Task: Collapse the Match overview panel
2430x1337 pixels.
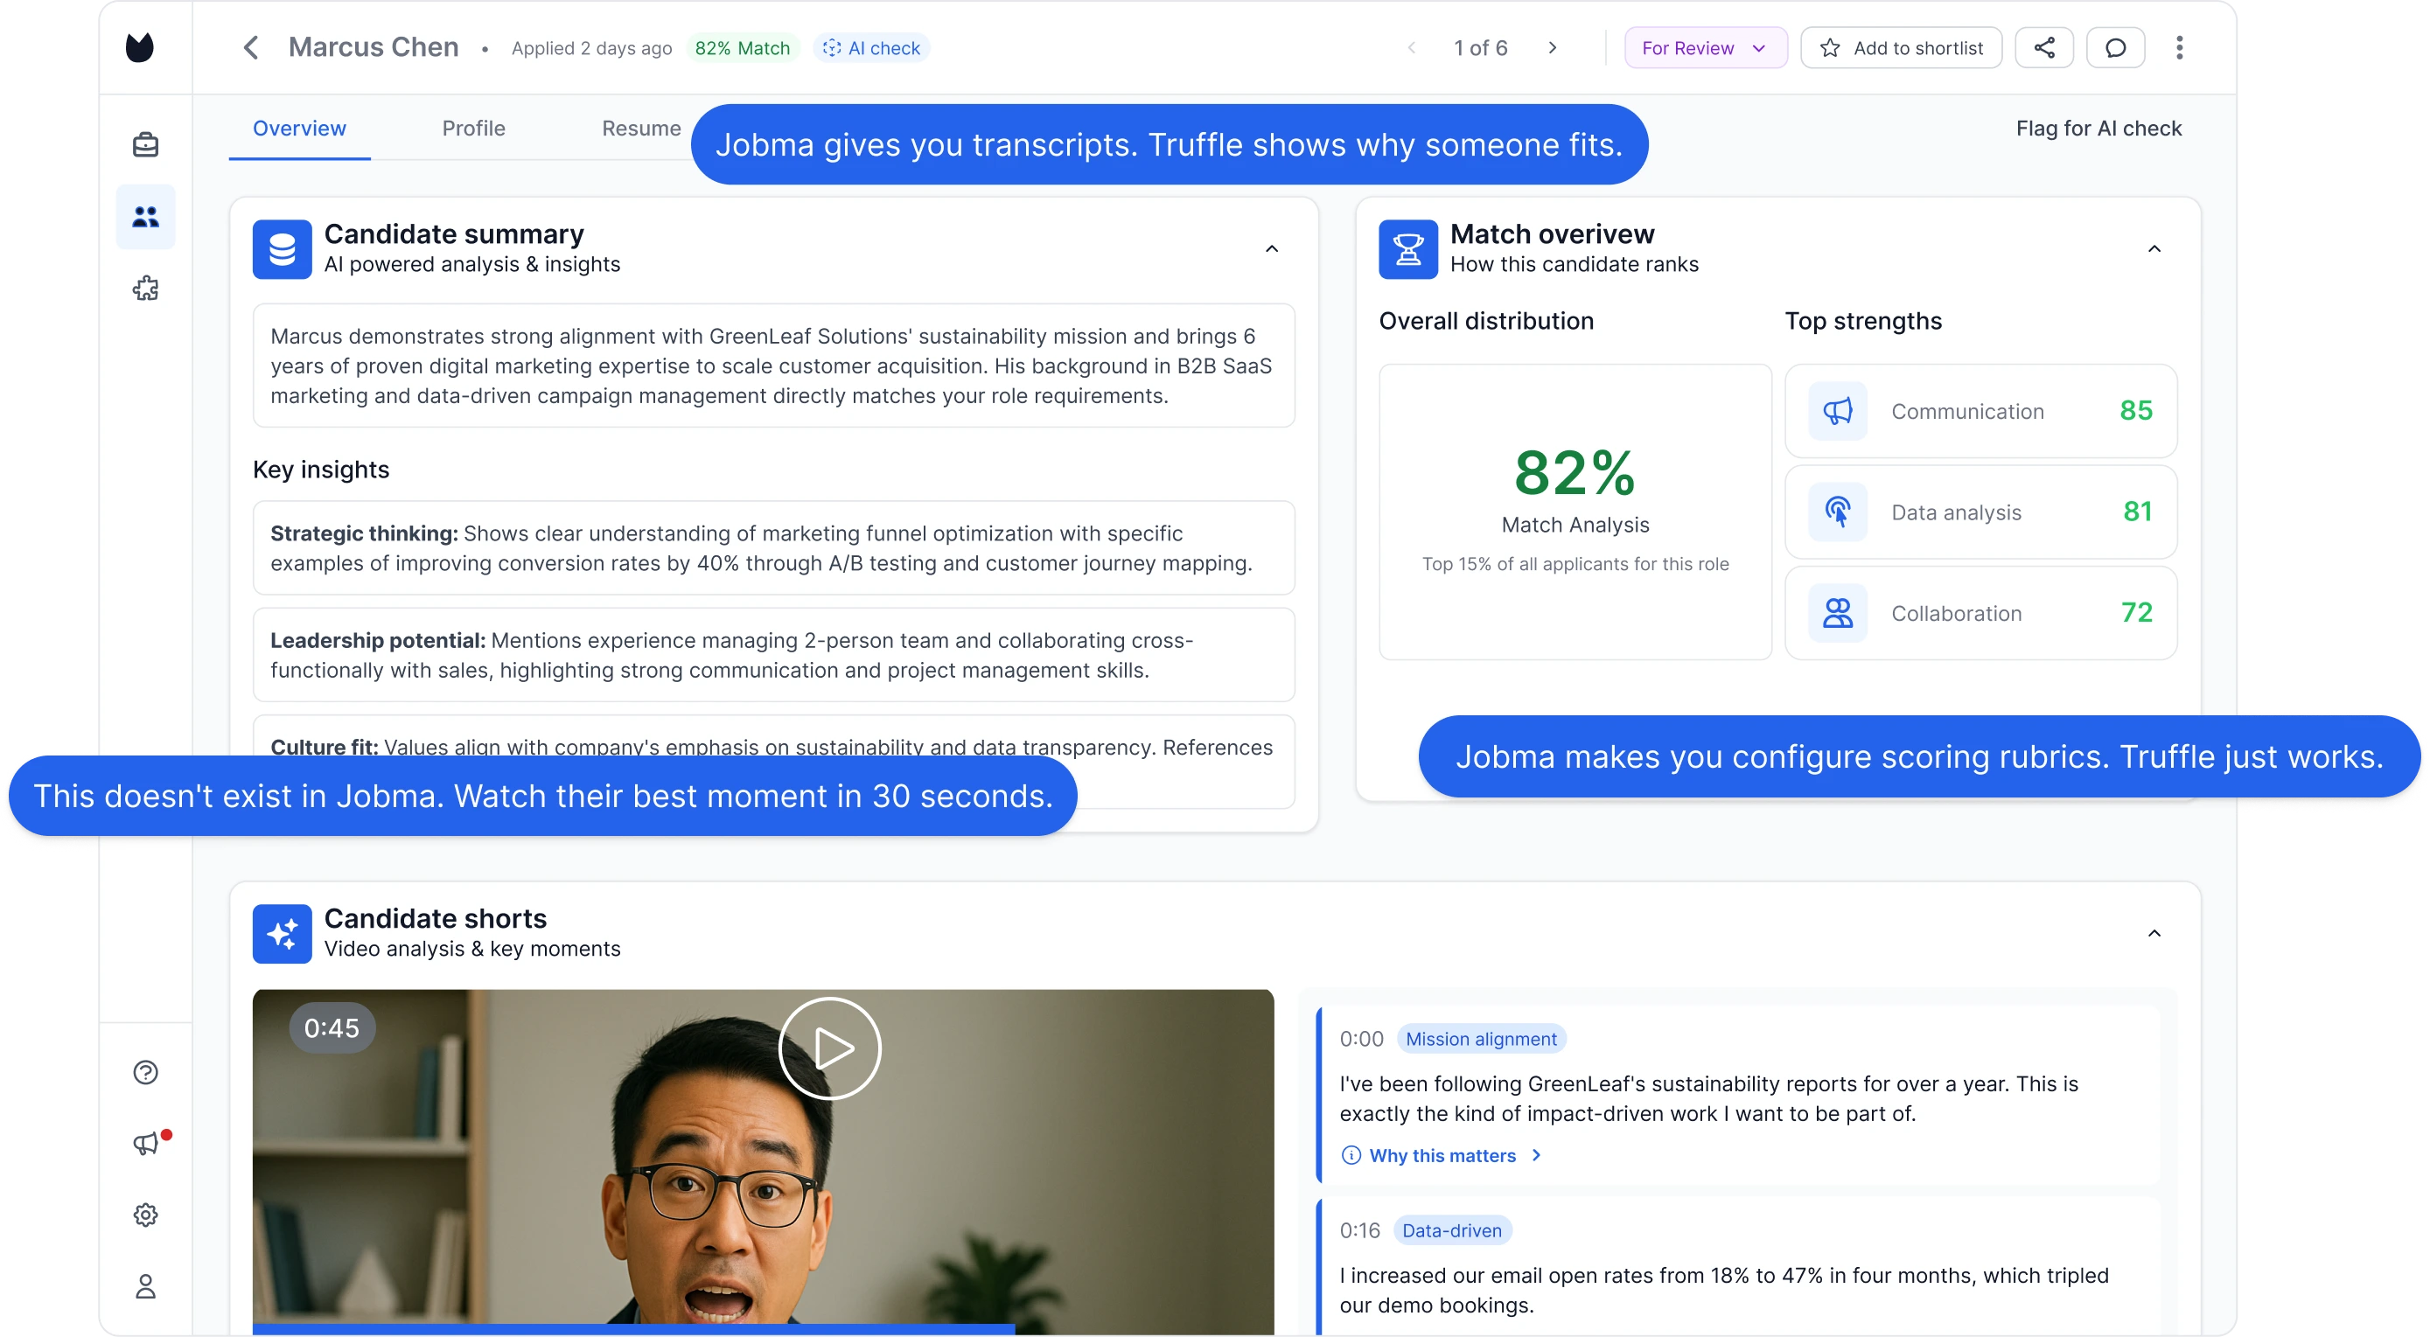Action: (2154, 249)
